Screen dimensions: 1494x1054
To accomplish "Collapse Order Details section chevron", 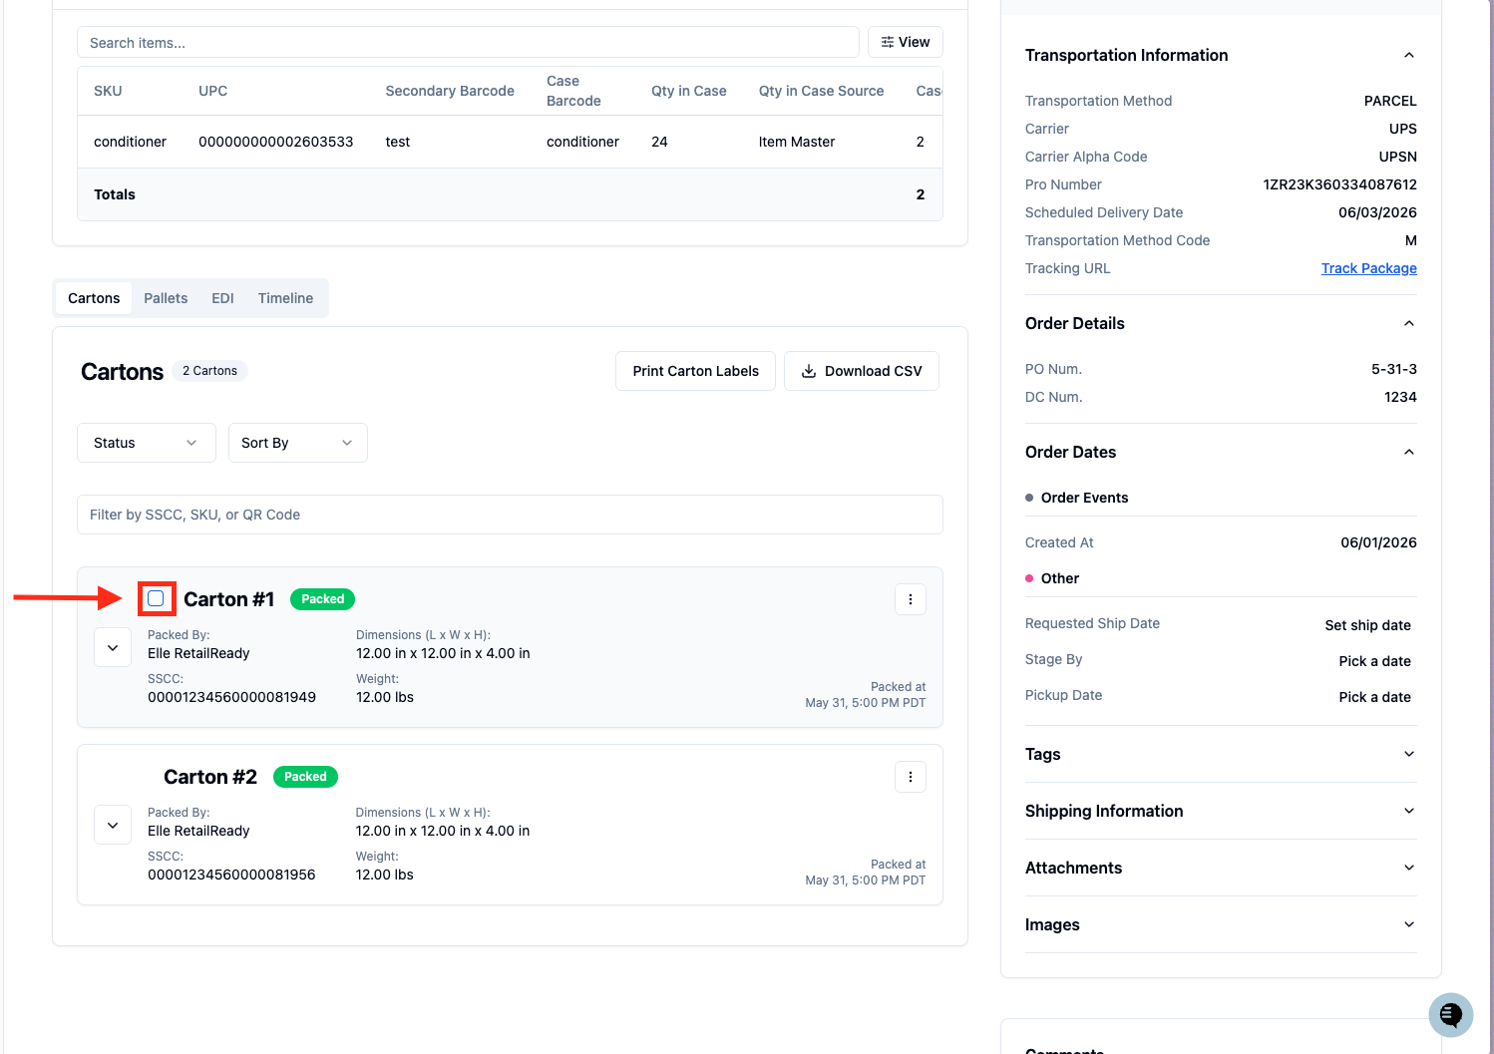I will pyautogui.click(x=1408, y=323).
